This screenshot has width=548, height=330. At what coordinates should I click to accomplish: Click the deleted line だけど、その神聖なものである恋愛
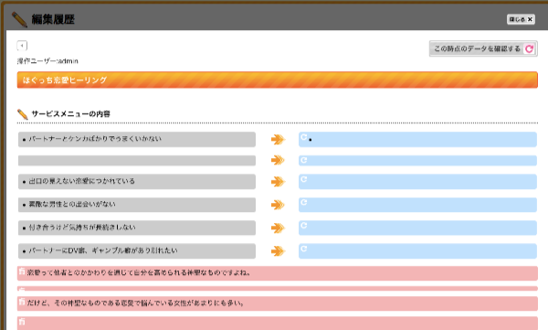tap(277, 303)
